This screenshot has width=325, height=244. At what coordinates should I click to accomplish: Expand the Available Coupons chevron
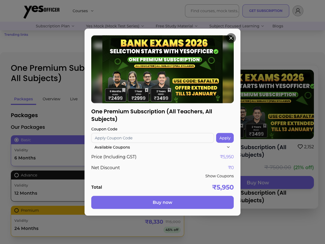pos(228,147)
